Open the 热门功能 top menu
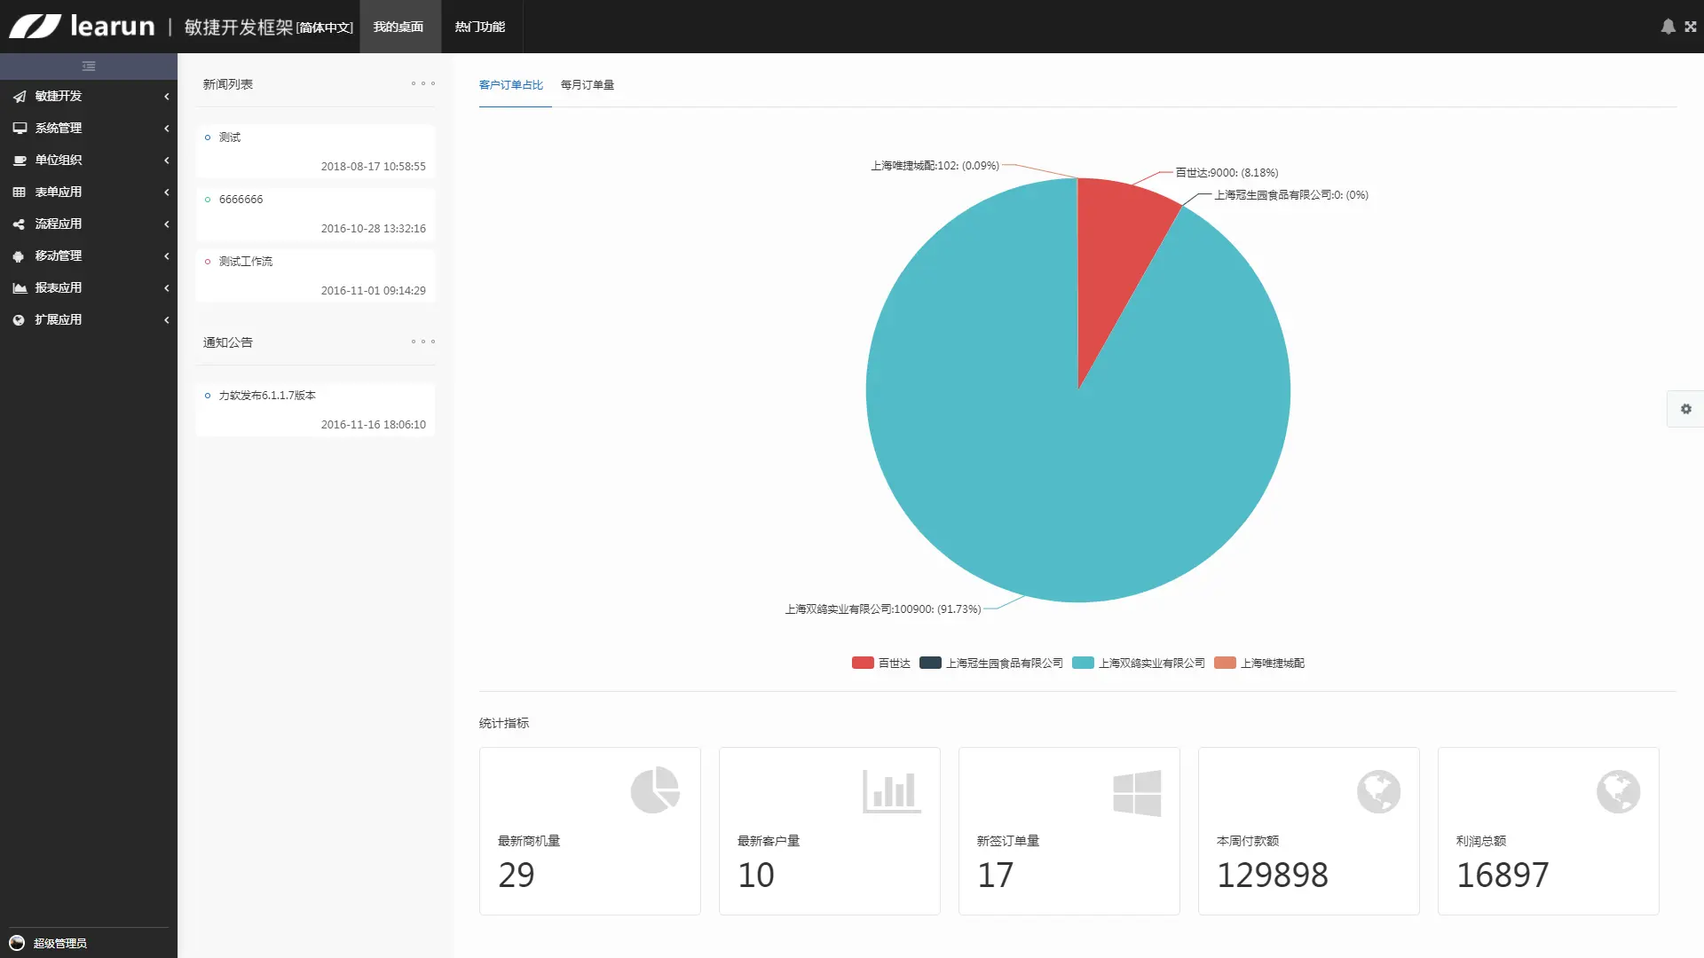 (480, 27)
